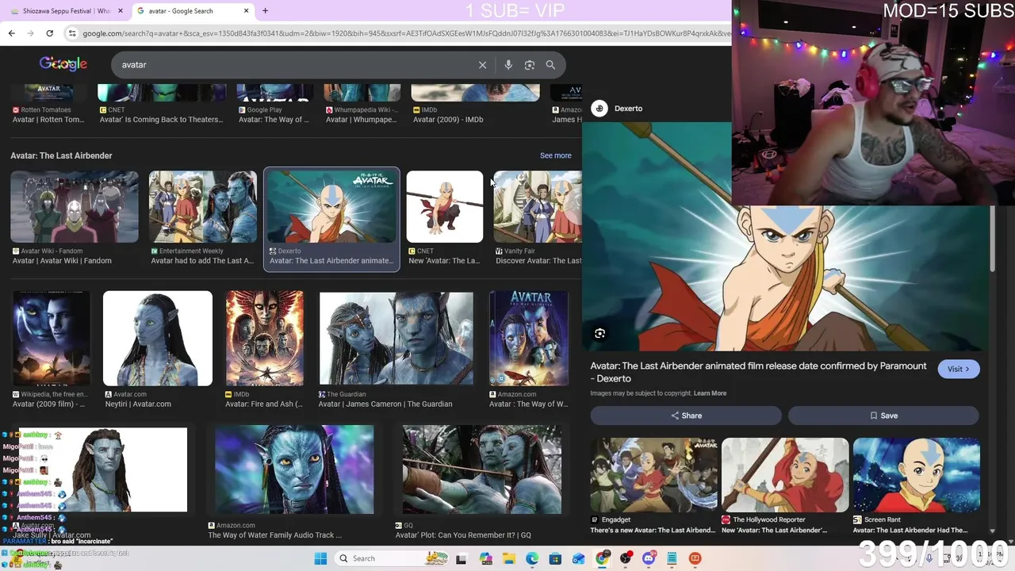Close the avatar - Google Search tab
This screenshot has width=1015, height=571.
[246, 11]
